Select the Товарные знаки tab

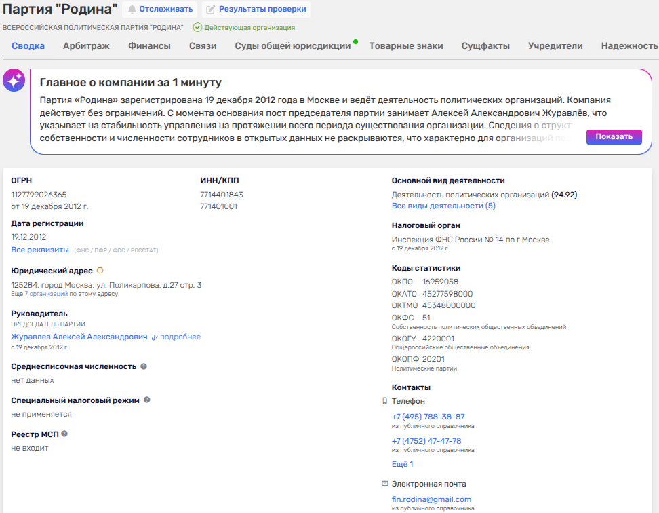point(406,46)
